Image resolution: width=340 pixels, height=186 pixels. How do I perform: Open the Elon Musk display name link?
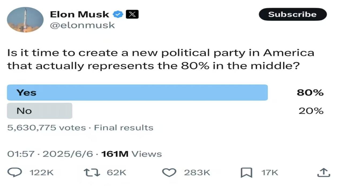[80, 14]
